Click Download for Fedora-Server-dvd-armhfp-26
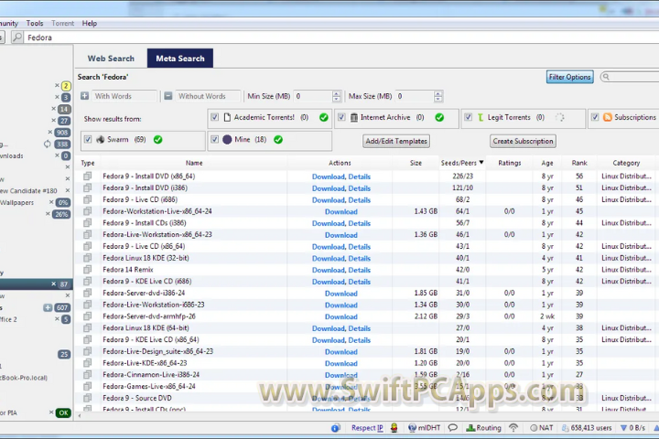Screen dimensions: 659x439 pos(340,316)
